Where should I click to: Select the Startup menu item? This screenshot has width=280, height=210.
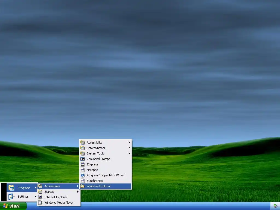click(x=59, y=192)
